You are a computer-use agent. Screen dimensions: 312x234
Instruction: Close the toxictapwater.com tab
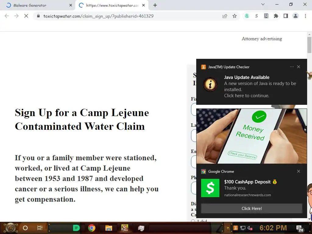[x=144, y=5]
